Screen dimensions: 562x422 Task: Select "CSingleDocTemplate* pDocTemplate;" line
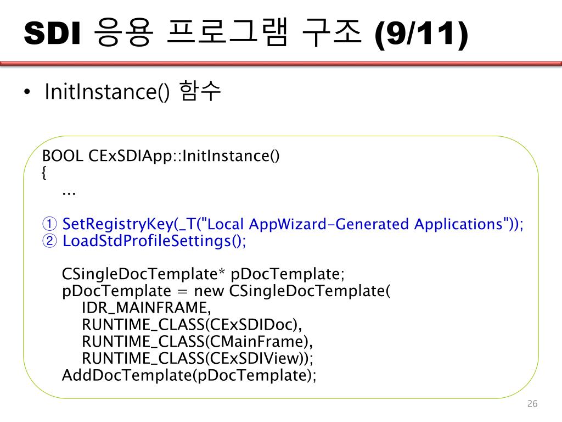pos(203,274)
